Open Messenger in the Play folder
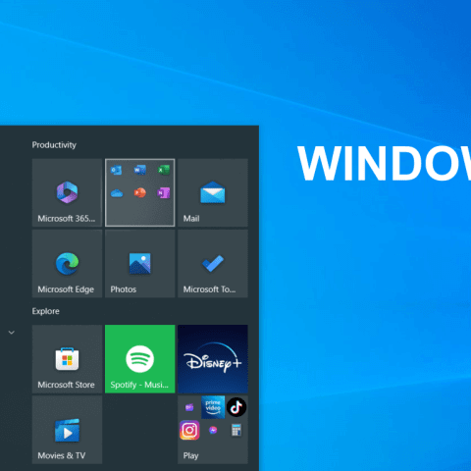Screen dimensions: 471x471 pos(213,430)
